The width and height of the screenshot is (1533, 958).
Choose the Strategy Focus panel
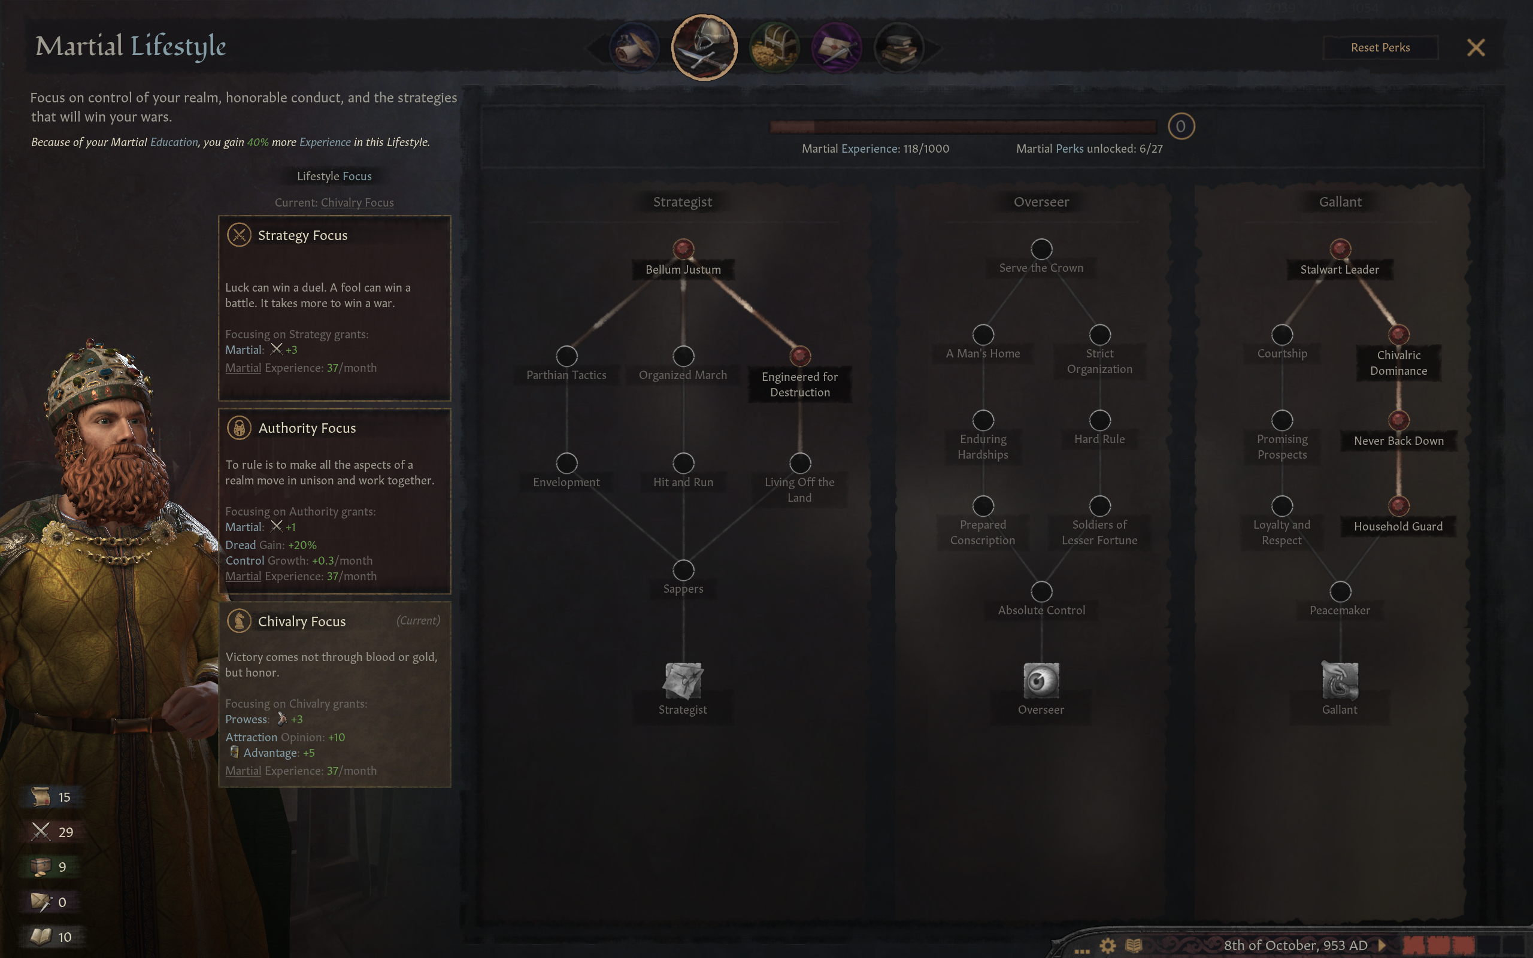click(335, 308)
